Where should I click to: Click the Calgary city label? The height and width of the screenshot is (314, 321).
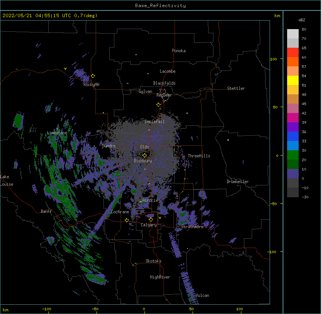coord(149,225)
